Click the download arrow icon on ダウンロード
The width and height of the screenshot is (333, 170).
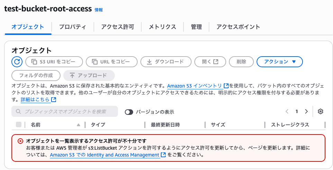coord(149,62)
